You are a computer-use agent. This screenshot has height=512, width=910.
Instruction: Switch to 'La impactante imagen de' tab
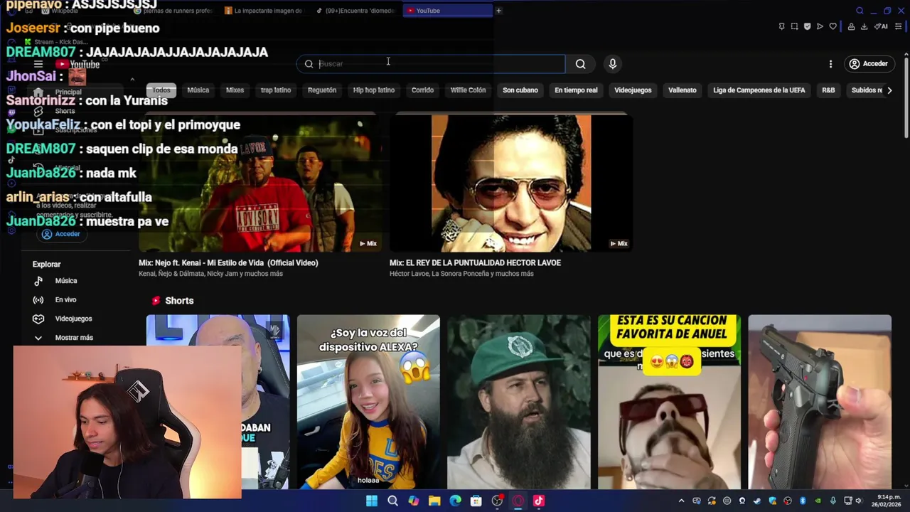click(x=264, y=11)
